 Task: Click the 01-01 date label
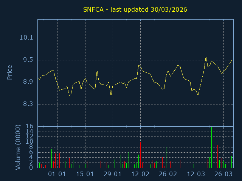(x=57, y=174)
